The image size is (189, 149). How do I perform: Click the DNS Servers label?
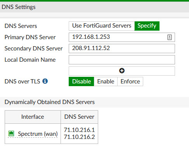pos(21,26)
